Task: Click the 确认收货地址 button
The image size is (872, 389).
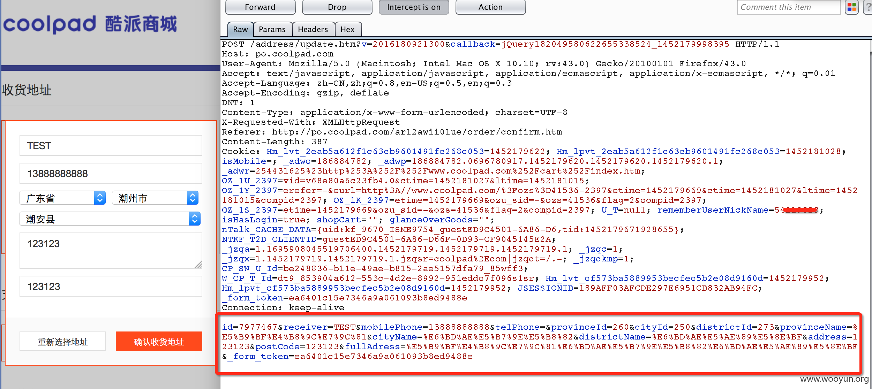Action: pyautogui.click(x=159, y=342)
